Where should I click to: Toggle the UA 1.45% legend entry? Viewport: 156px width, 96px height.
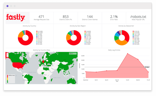click(39, 35)
